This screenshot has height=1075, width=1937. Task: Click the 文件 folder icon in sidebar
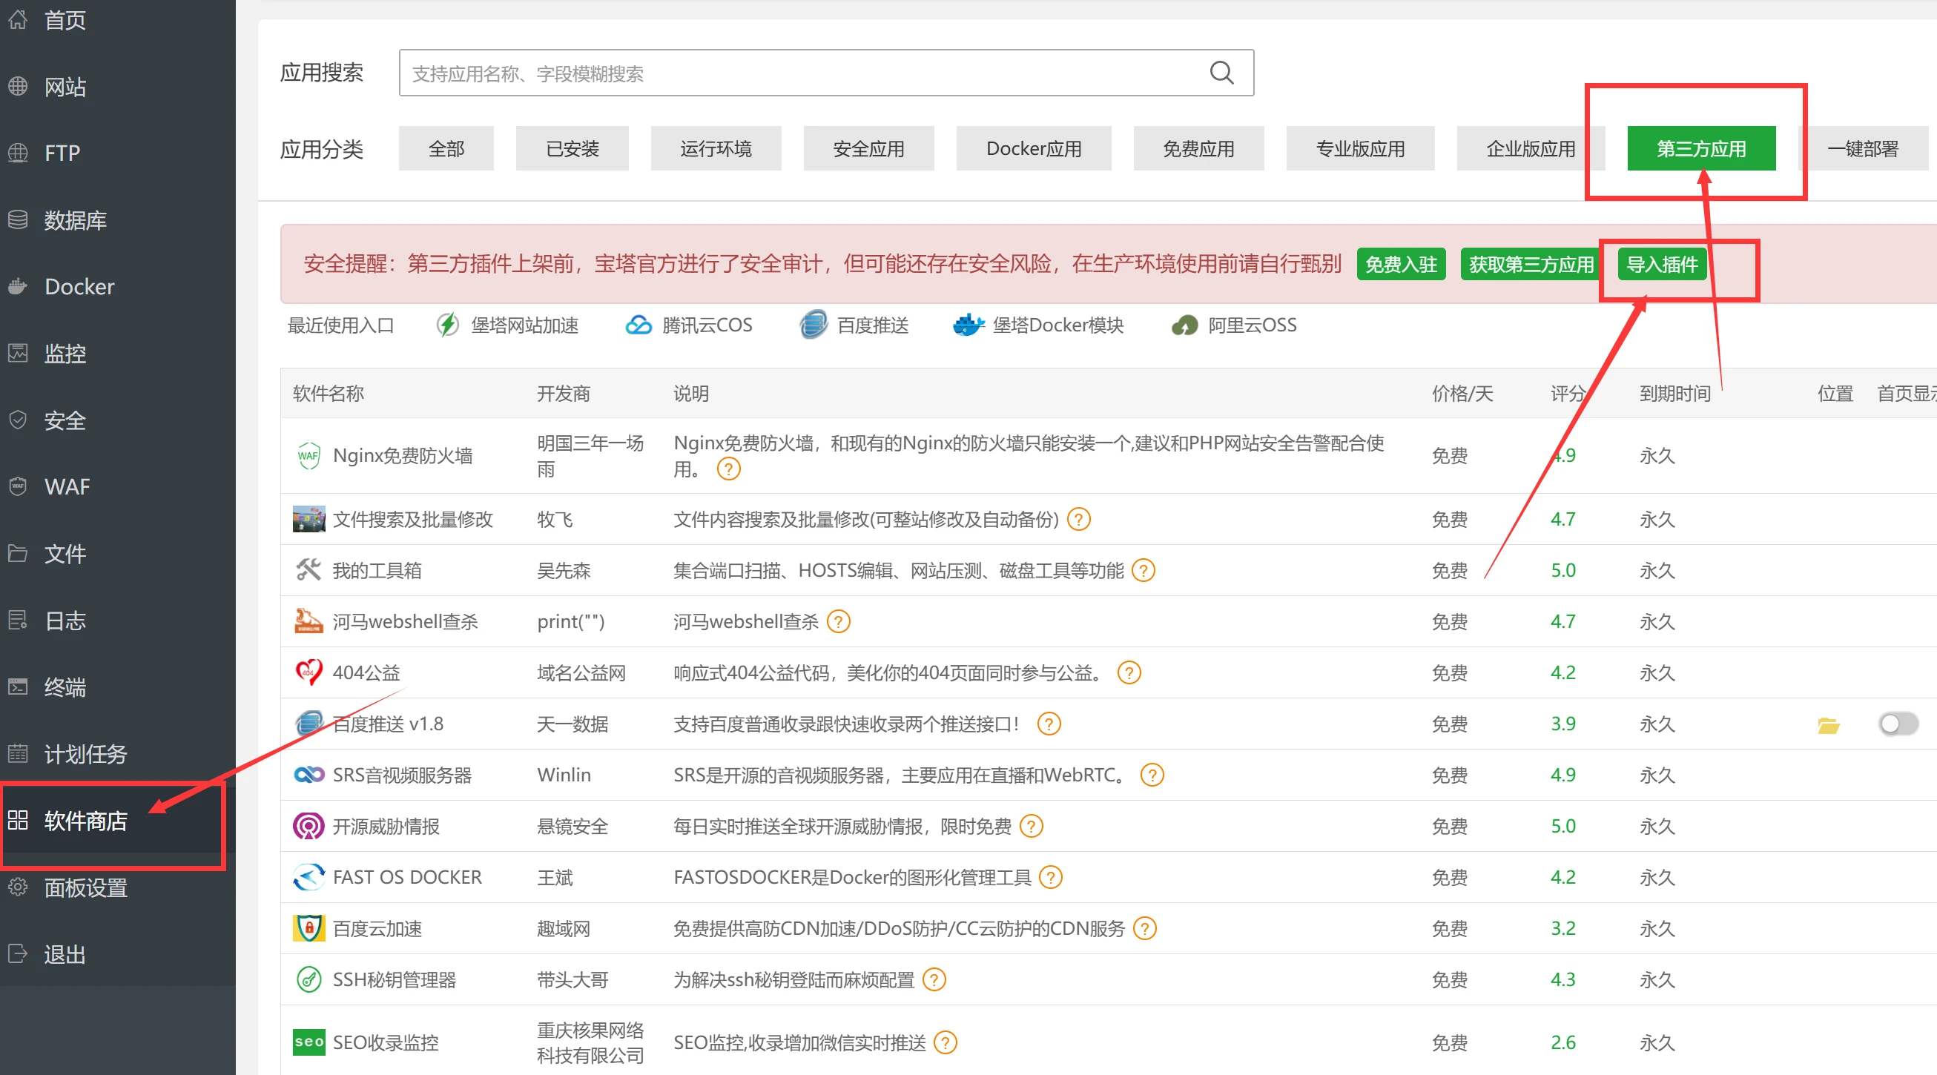(x=18, y=553)
